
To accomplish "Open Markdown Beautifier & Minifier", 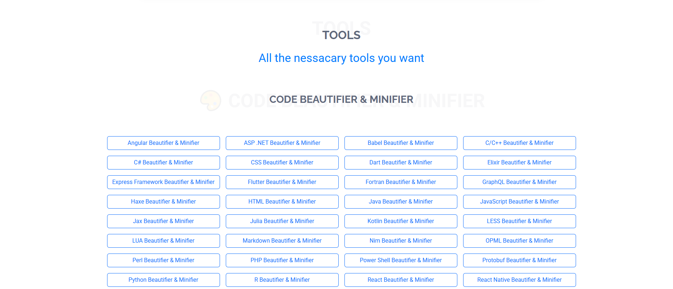I will tap(282, 241).
